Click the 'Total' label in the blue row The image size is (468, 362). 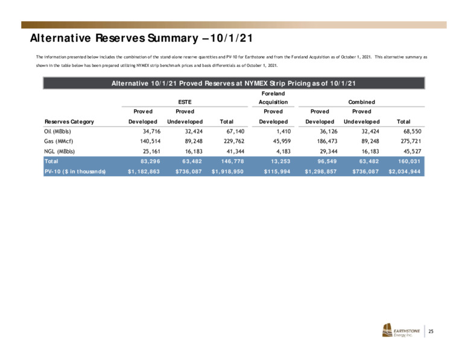(x=51, y=161)
